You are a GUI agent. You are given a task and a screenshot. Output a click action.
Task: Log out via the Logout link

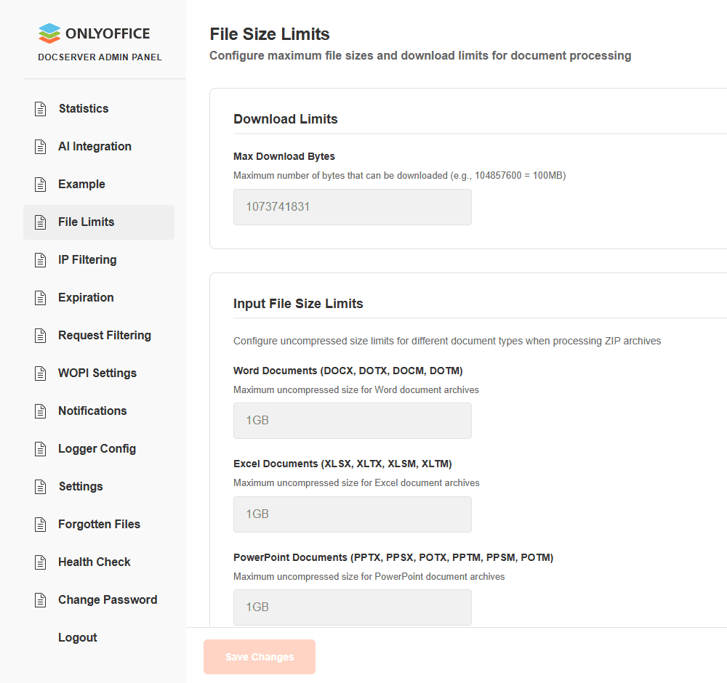pos(77,638)
